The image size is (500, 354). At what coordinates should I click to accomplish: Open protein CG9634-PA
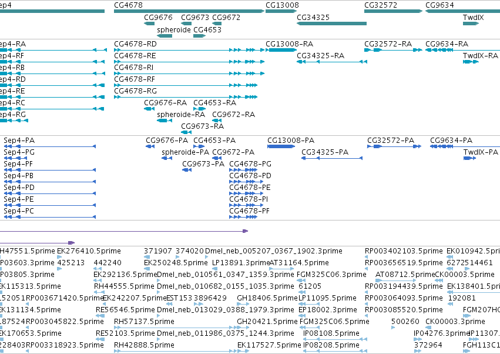(x=451, y=141)
